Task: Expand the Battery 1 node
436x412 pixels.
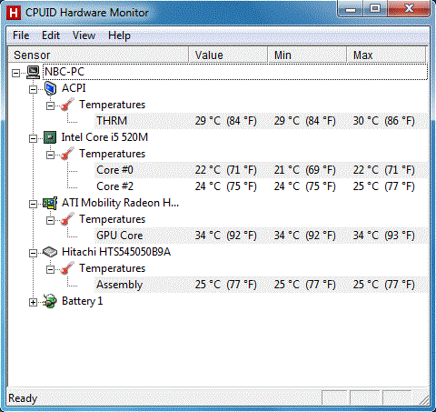Action: (x=33, y=302)
